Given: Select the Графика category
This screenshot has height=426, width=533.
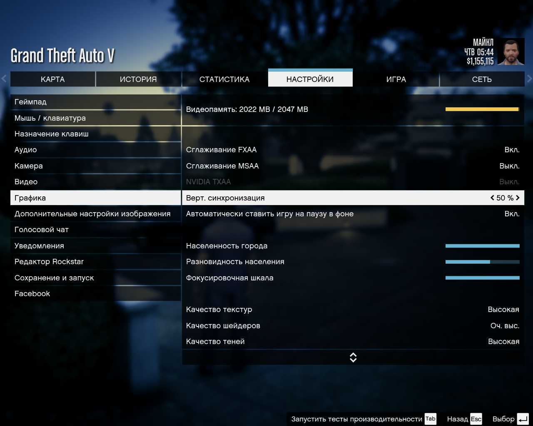Looking at the screenshot, I should [x=95, y=198].
